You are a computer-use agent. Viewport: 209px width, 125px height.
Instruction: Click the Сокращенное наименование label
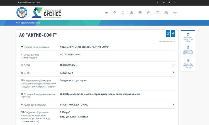30,56
